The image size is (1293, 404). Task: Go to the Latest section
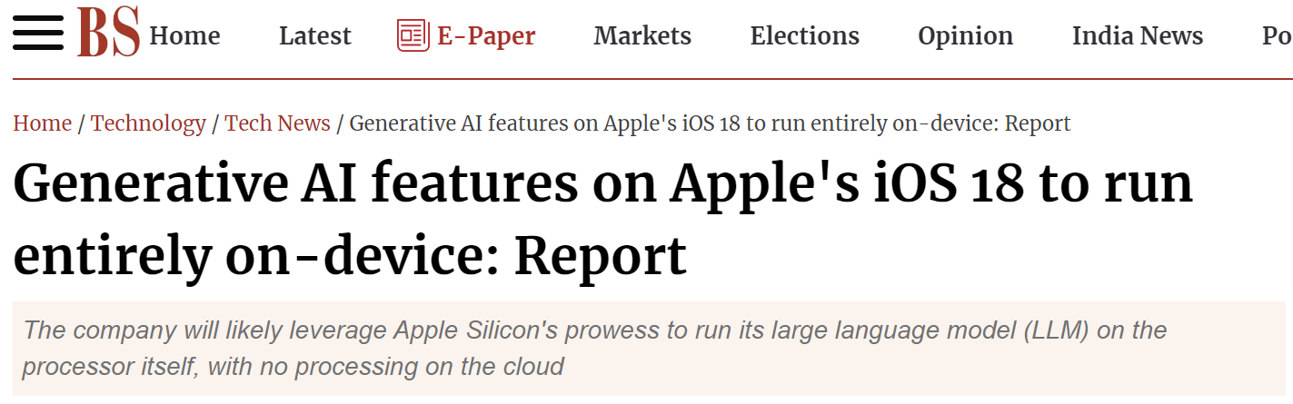click(x=314, y=36)
